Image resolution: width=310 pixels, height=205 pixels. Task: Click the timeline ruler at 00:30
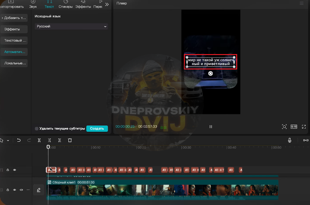pos(186,148)
